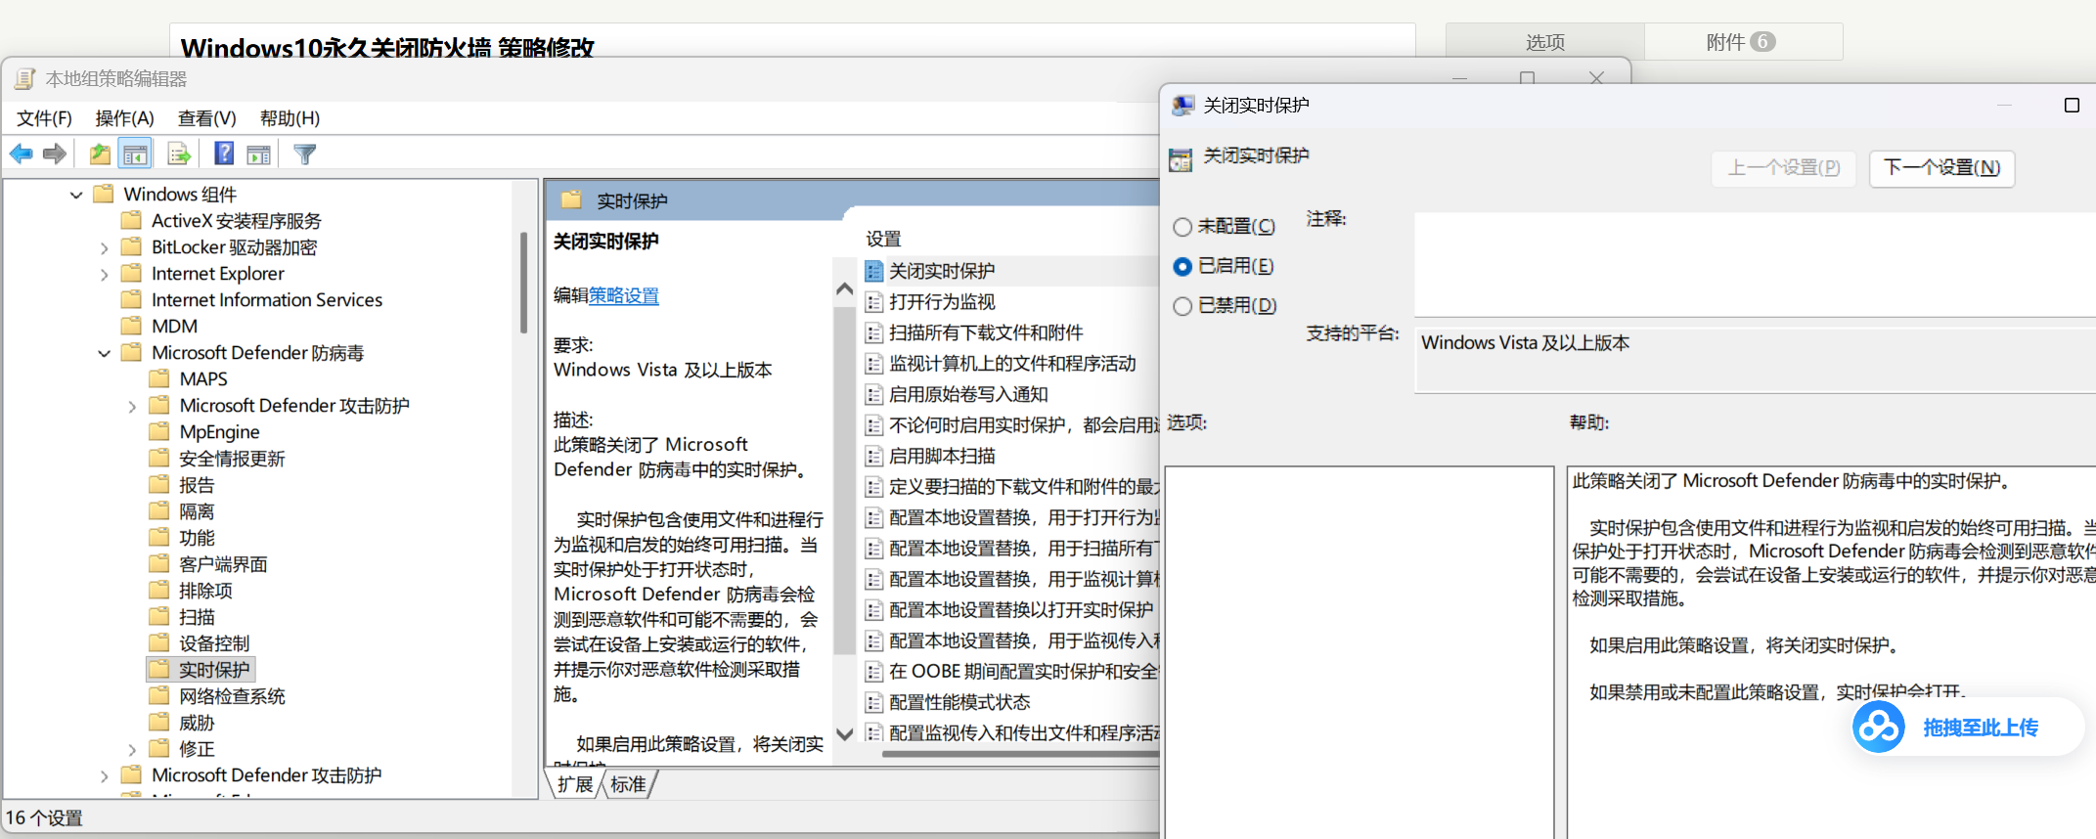Go up one level with folder-arrow icon
Screen dimensions: 2096x839
(100, 154)
